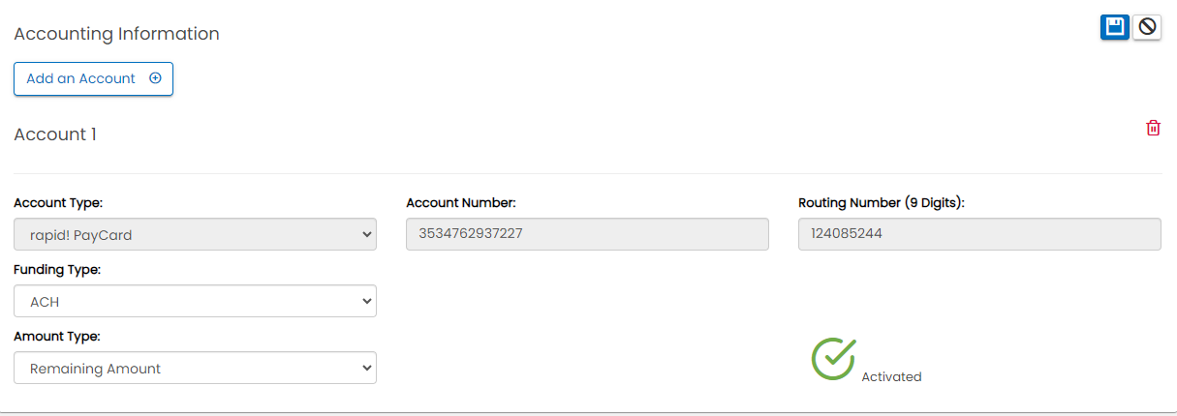
Task: Open the Account Type dropdown
Action: coord(195,234)
